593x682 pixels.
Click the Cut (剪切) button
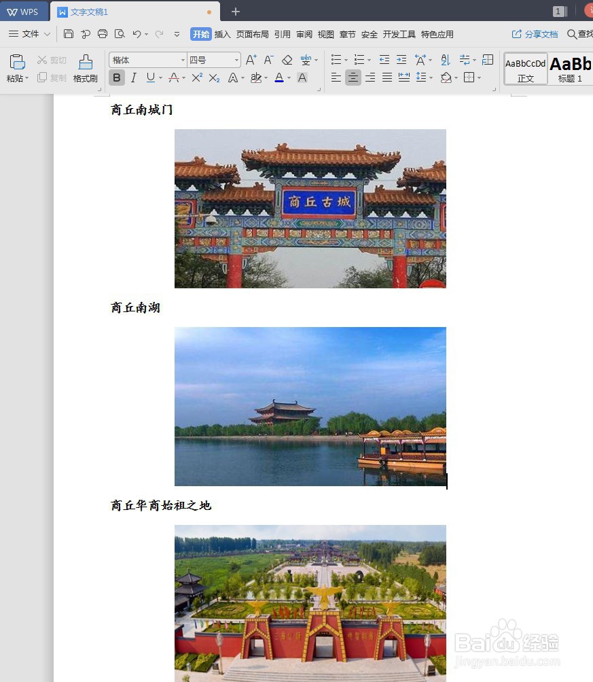point(52,60)
